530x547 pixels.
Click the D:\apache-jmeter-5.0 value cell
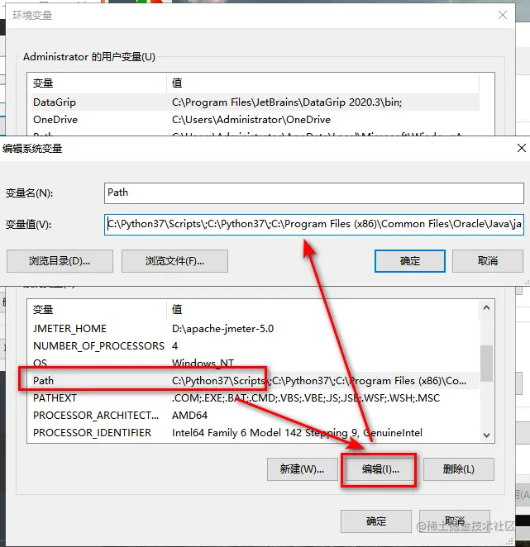222,329
